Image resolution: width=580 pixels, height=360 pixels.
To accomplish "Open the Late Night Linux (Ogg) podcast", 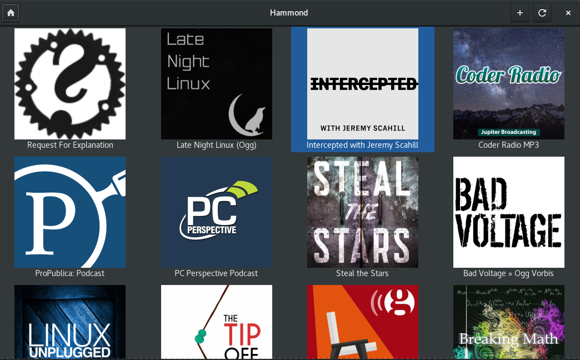I will tap(216, 84).
